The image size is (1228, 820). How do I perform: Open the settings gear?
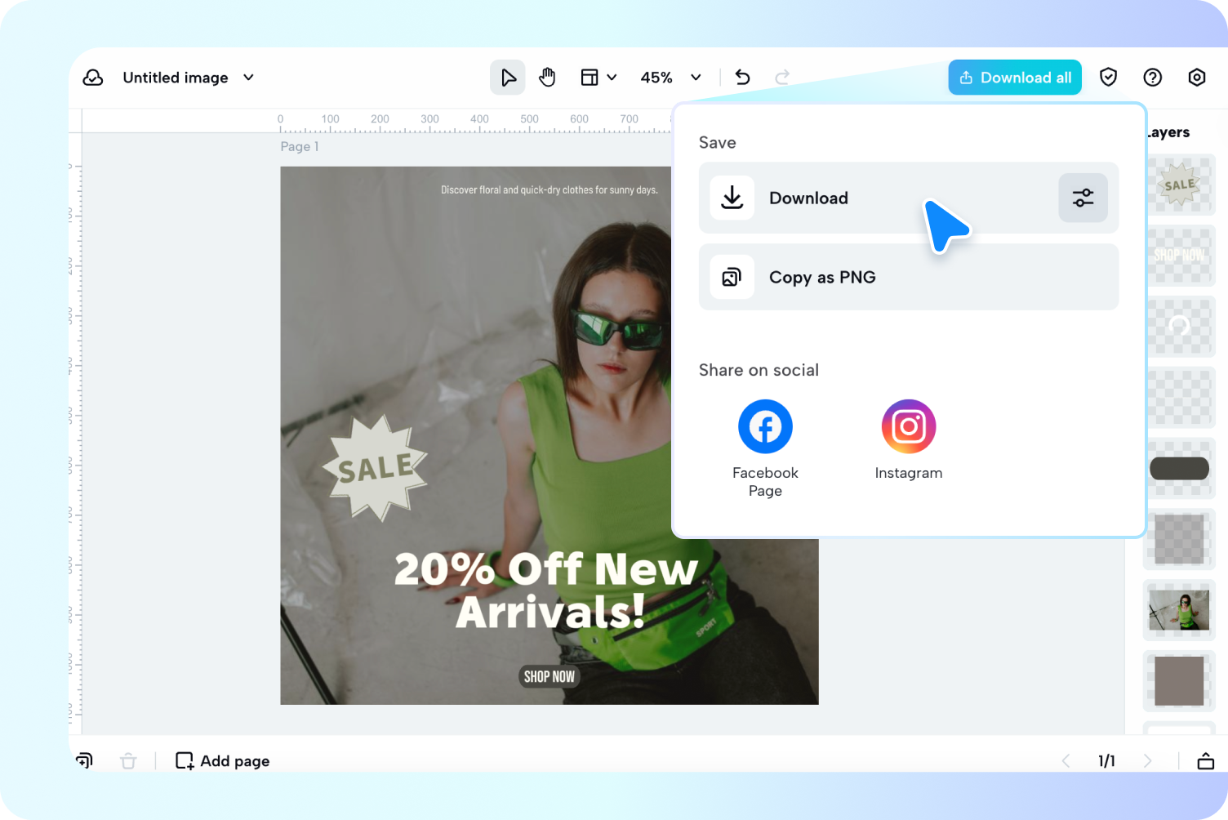[1196, 77]
